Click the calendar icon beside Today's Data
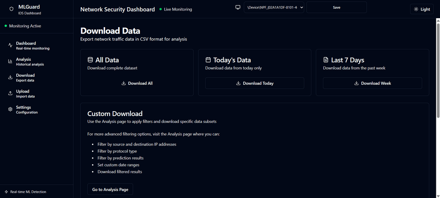 coord(208,60)
